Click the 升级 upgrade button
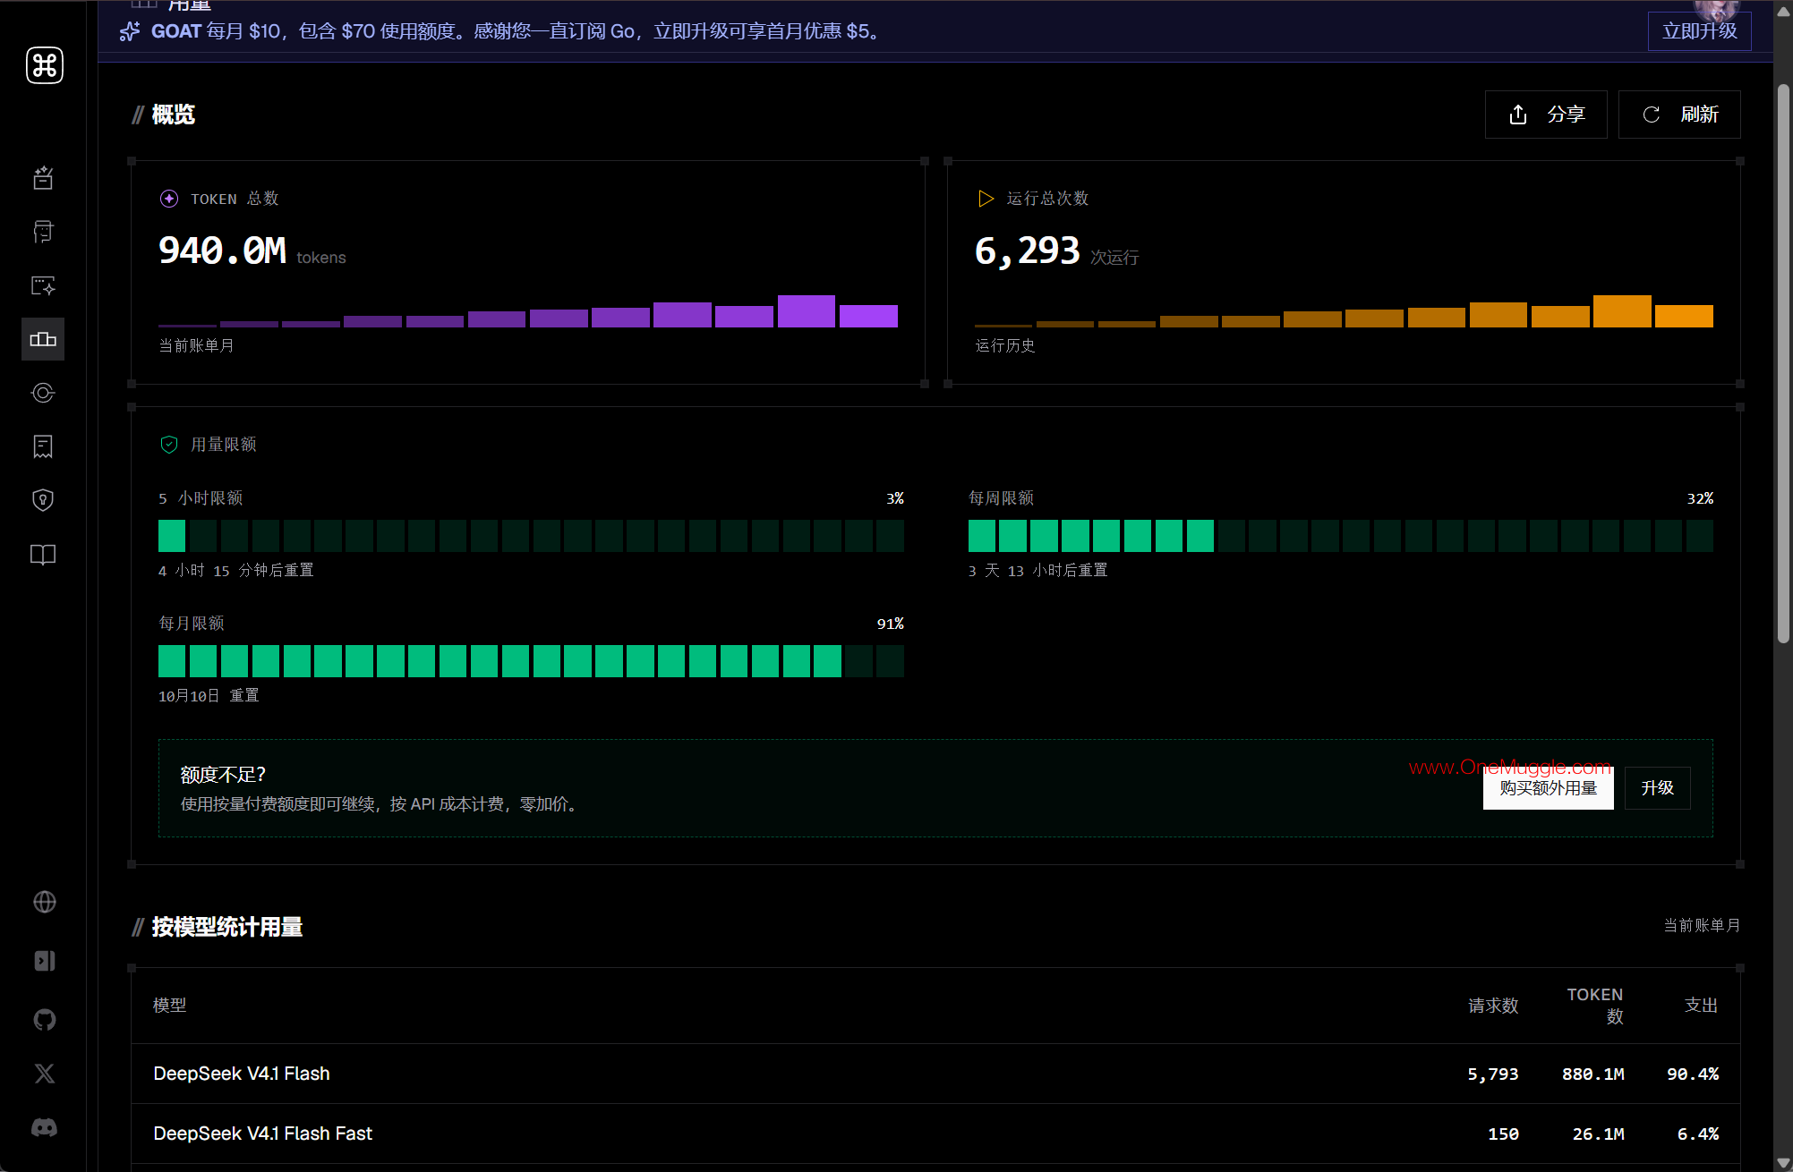This screenshot has height=1172, width=1793. (1657, 788)
